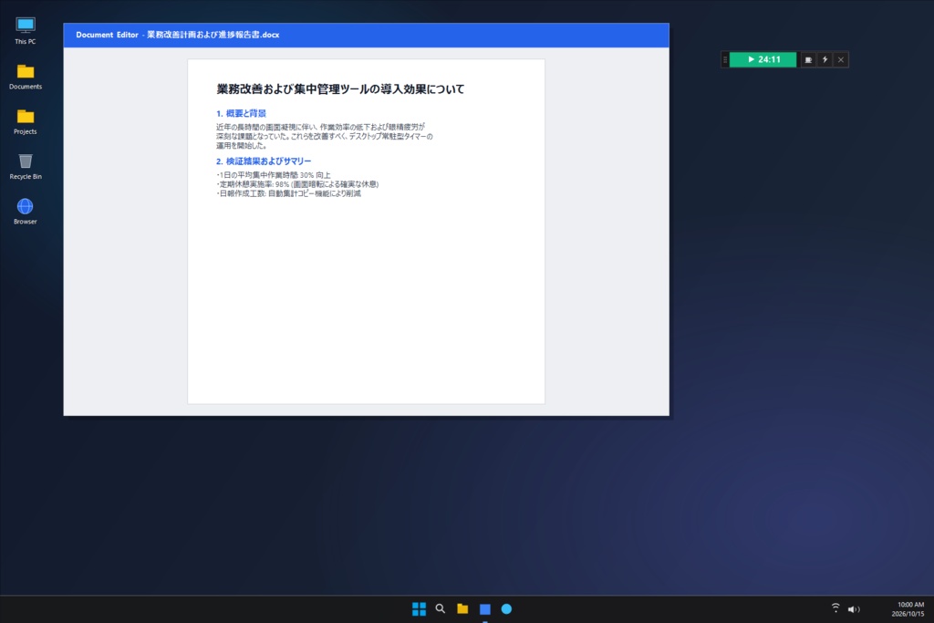
Task: Click the Wi-Fi icon in system tray
Action: coord(835,608)
